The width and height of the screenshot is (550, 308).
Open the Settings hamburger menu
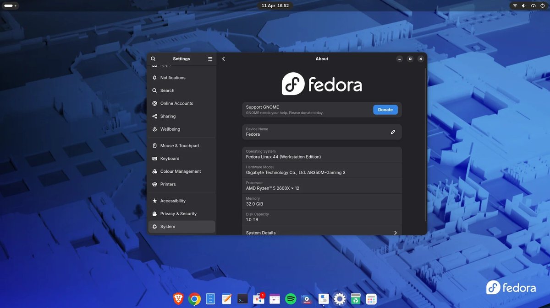coord(210,59)
